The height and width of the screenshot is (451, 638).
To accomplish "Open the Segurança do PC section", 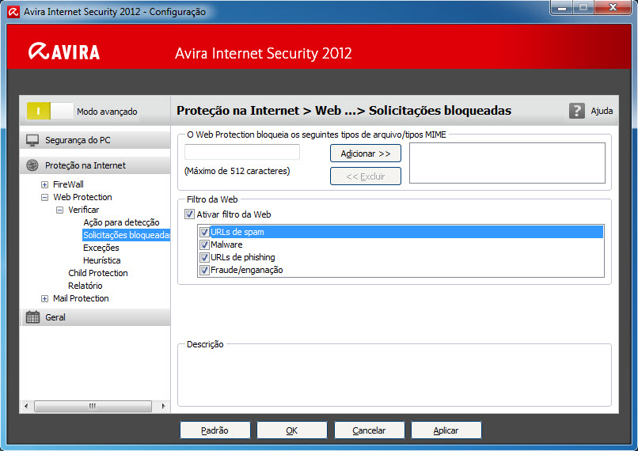I will 95,140.
